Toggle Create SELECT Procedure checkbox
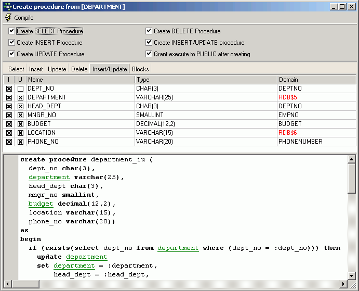359x291 pixels. click(11, 31)
